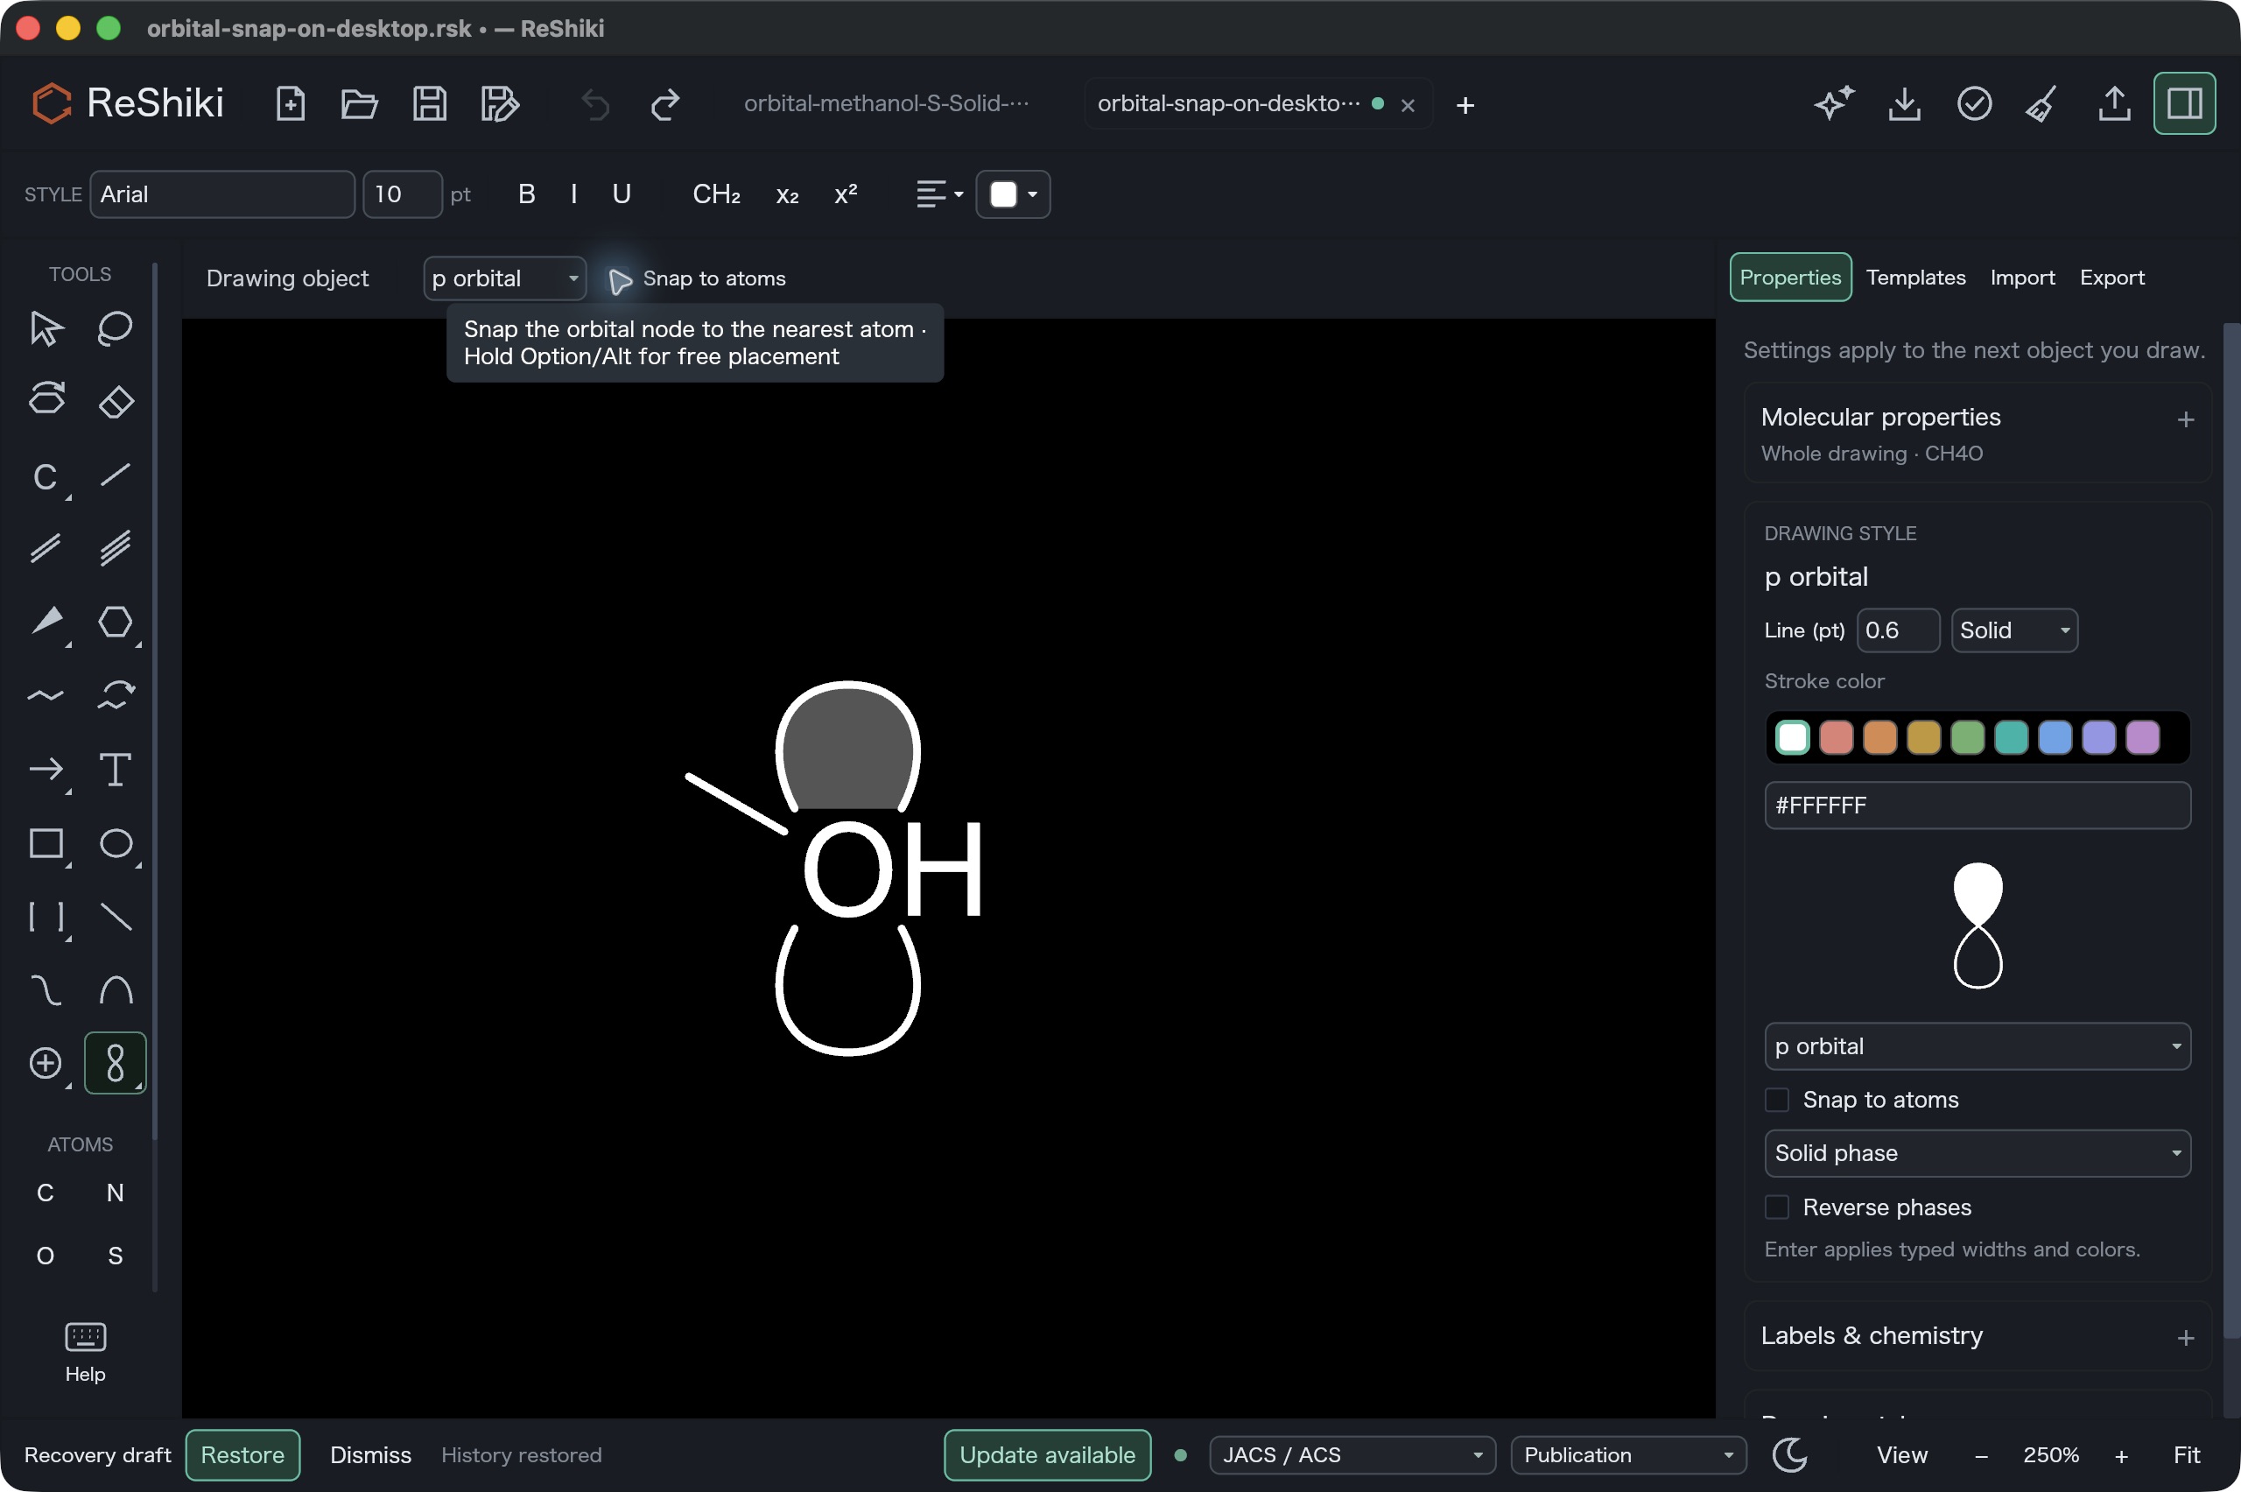Viewport: 2241px width, 1492px height.
Task: Select the orbital tool
Action: click(x=115, y=1063)
